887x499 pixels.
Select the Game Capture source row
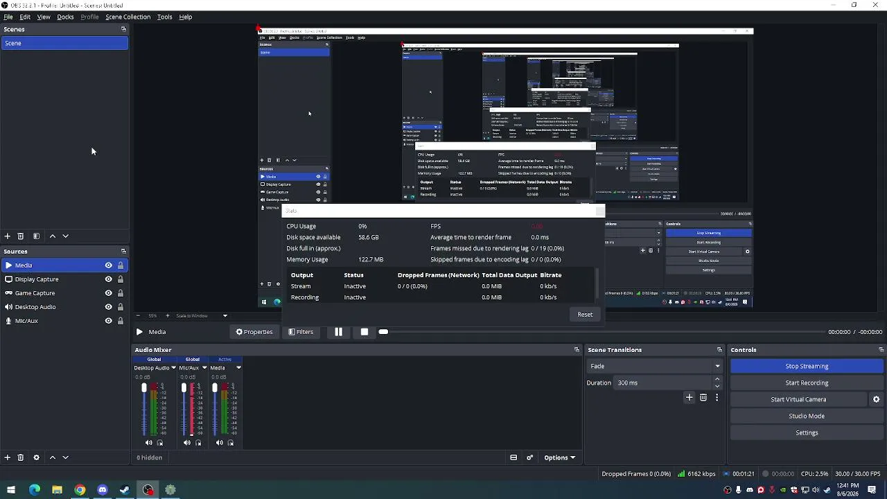pos(64,293)
